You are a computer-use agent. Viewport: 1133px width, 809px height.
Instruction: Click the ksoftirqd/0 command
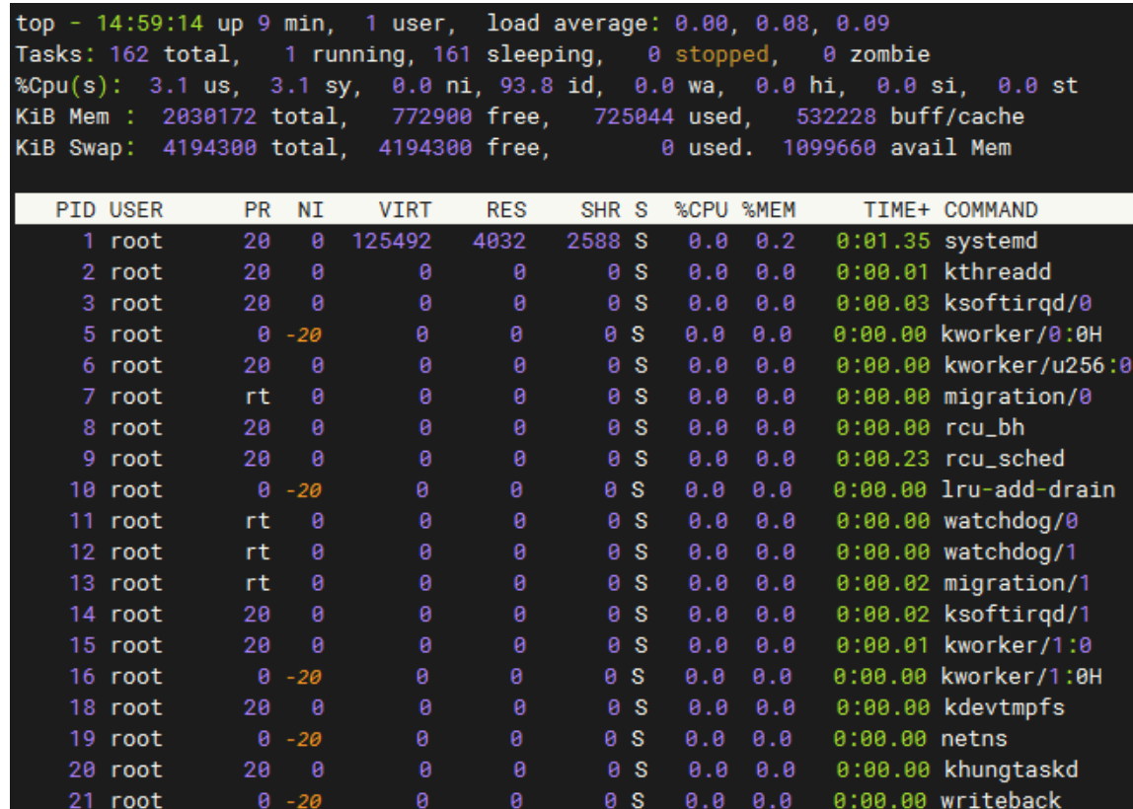tap(1018, 304)
